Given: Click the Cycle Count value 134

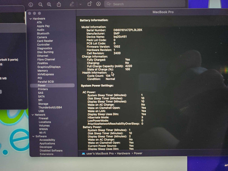Looking at the screenshot, I should click(108, 76).
